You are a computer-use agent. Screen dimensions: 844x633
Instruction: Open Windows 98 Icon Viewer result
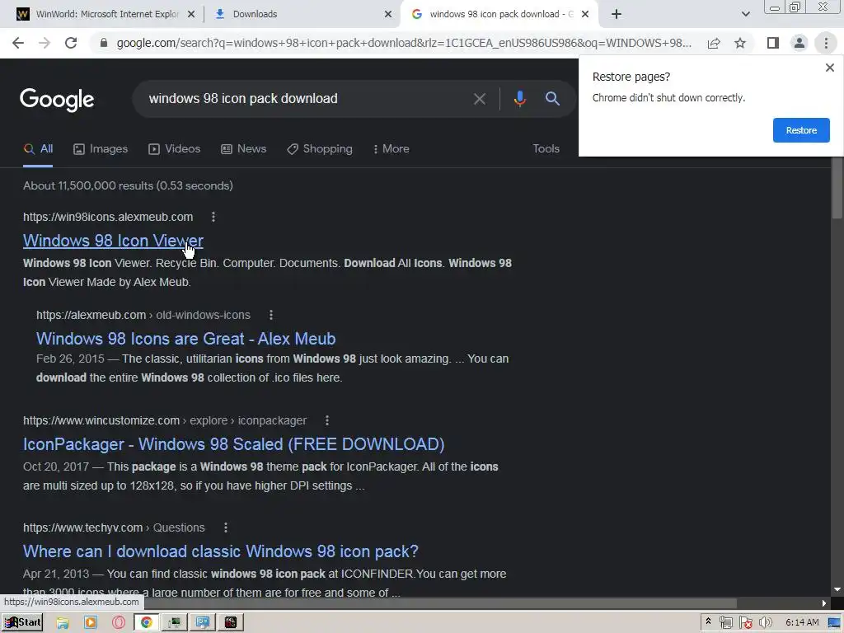click(x=113, y=241)
